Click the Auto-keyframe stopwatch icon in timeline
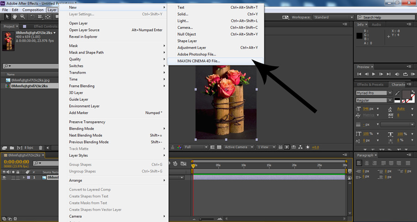Image resolution: width=417 pixels, height=222 pixels. [x=176, y=164]
